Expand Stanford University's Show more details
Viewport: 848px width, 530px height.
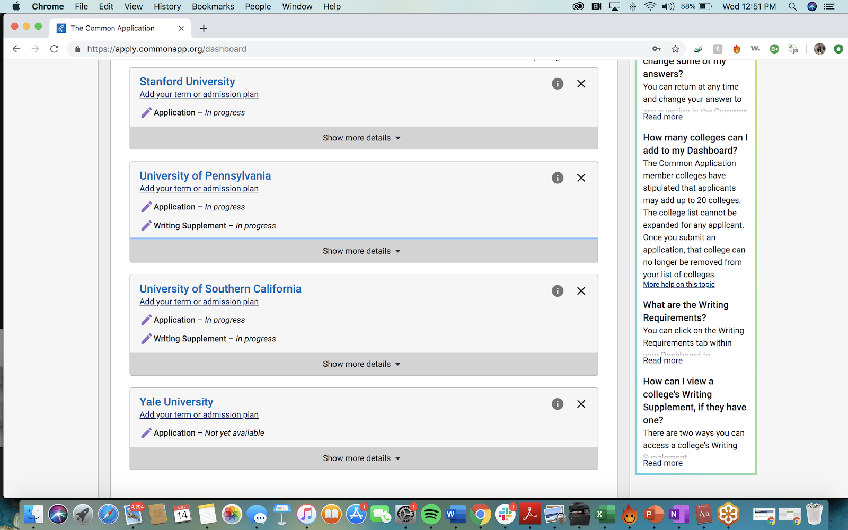364,138
